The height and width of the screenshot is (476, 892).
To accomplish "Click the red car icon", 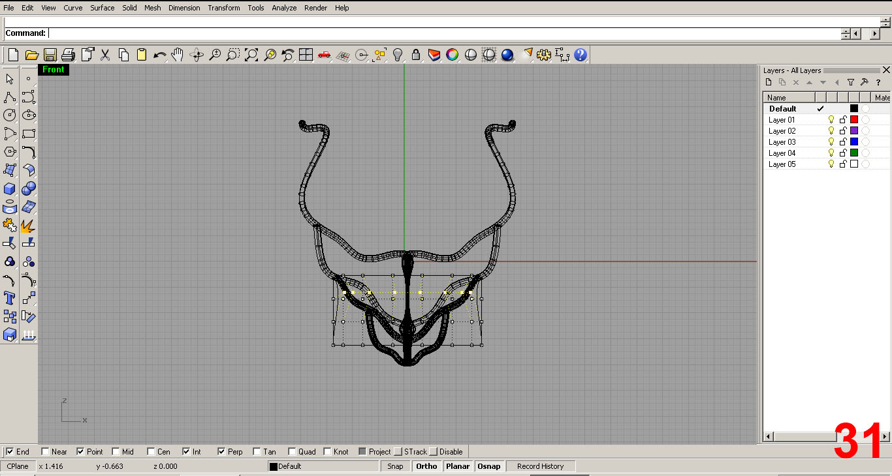I will pos(325,55).
